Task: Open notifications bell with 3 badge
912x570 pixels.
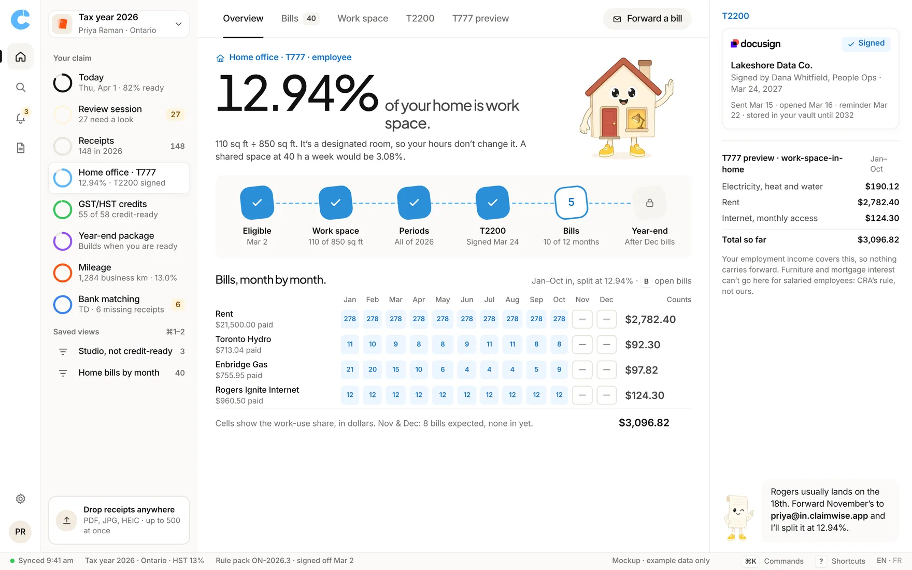Action: click(20, 118)
